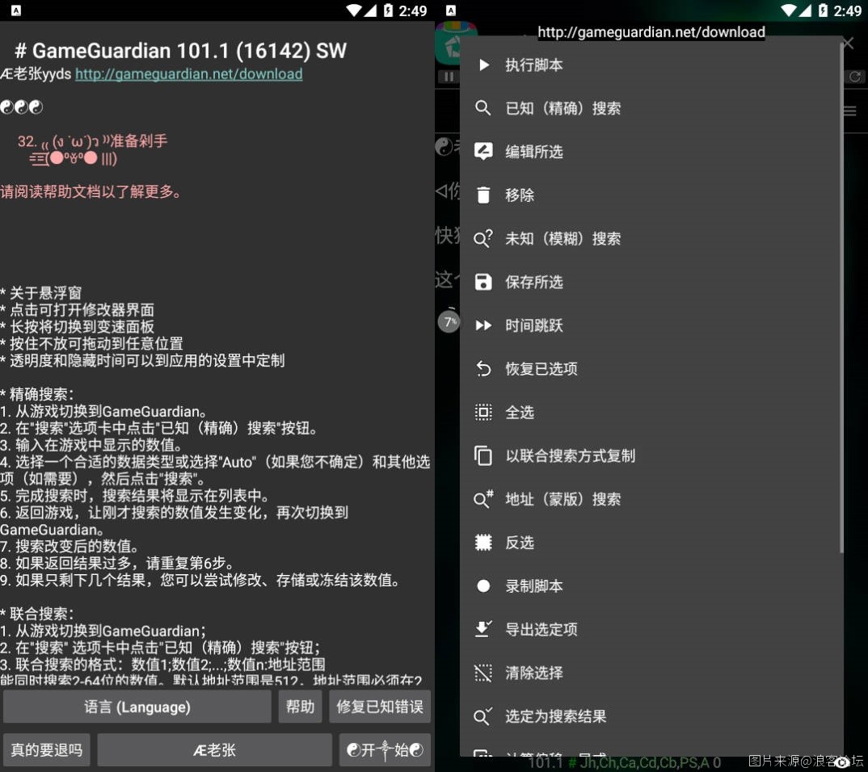Image resolution: width=868 pixels, height=772 pixels.
Task: Click the invert selection icon beside 反选
Action: point(483,543)
